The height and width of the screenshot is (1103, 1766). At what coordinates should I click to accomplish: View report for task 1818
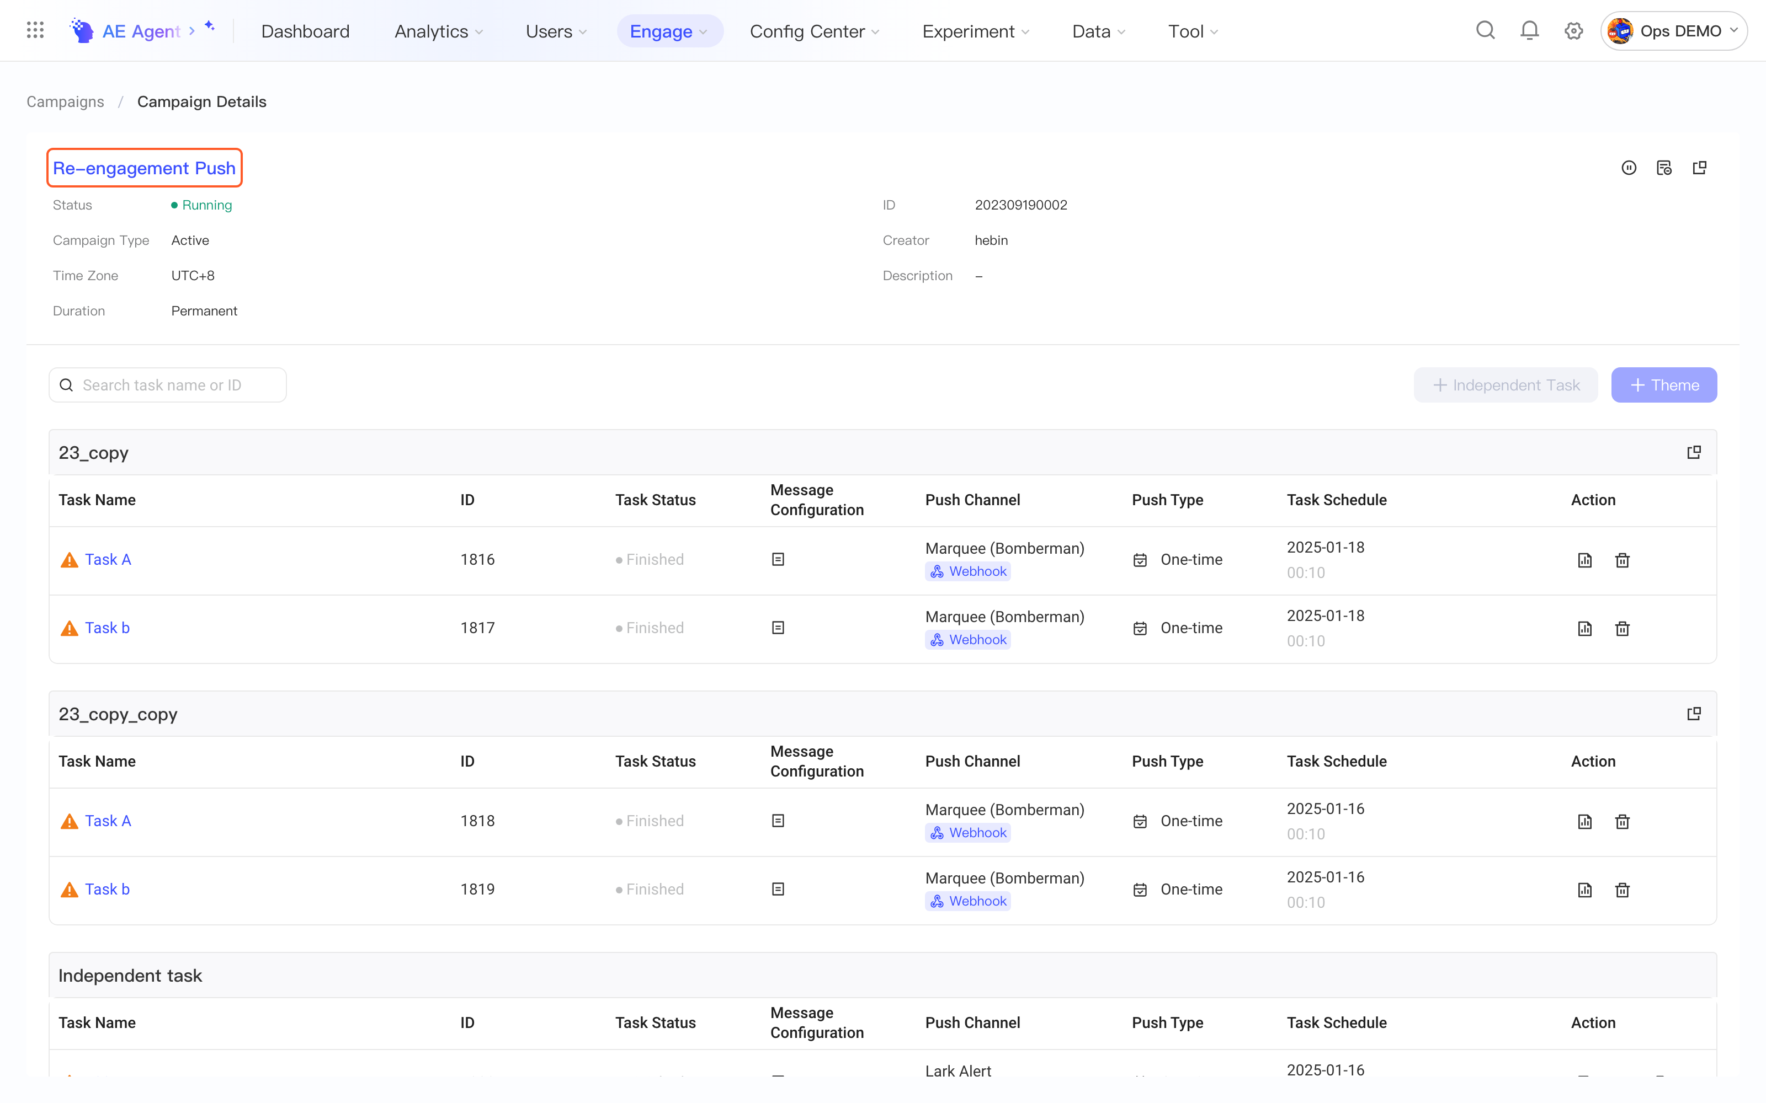(1584, 821)
